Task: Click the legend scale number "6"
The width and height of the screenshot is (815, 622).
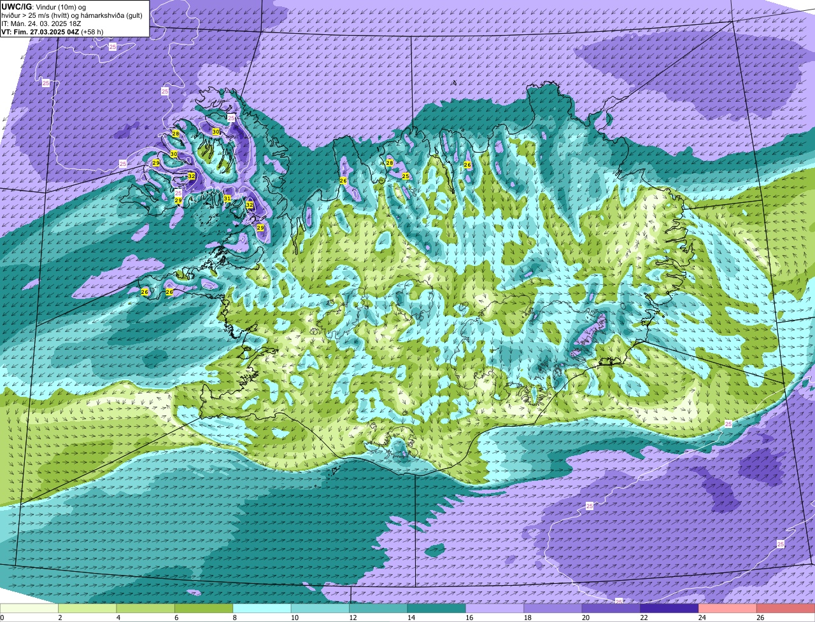Action: (175, 618)
